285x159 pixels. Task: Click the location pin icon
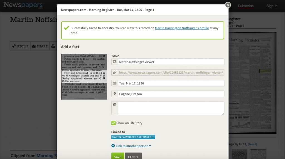pyautogui.click(x=114, y=94)
